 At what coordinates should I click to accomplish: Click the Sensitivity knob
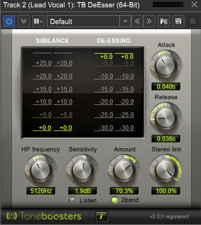click(82, 170)
